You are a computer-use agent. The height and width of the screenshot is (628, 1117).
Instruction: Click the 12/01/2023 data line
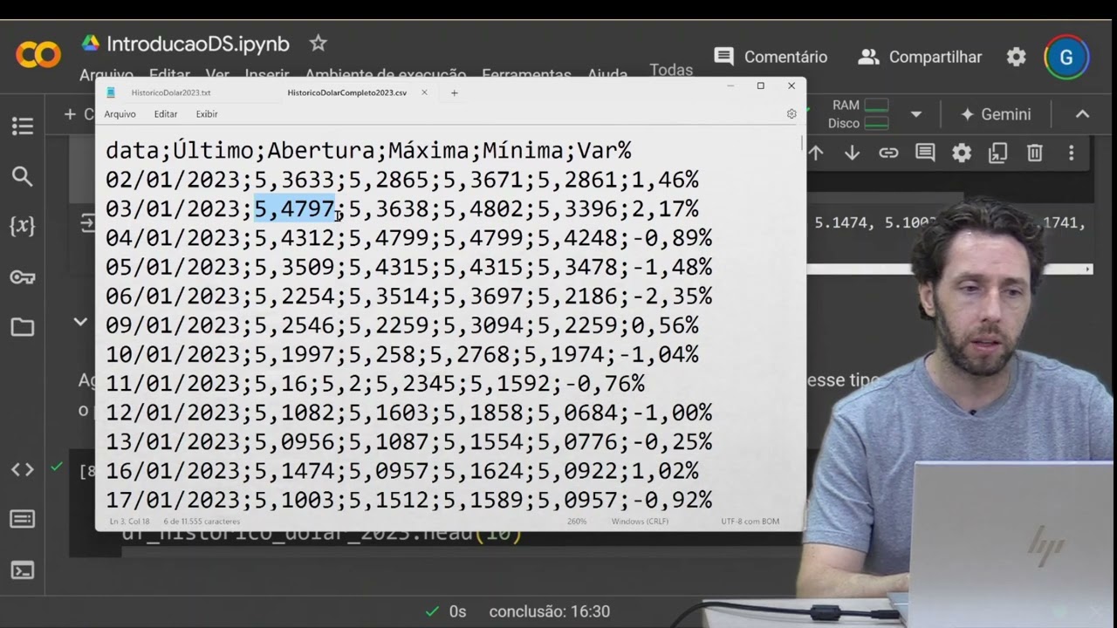tap(408, 413)
